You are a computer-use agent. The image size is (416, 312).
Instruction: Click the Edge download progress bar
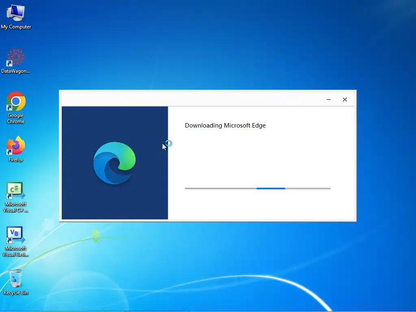(258, 188)
